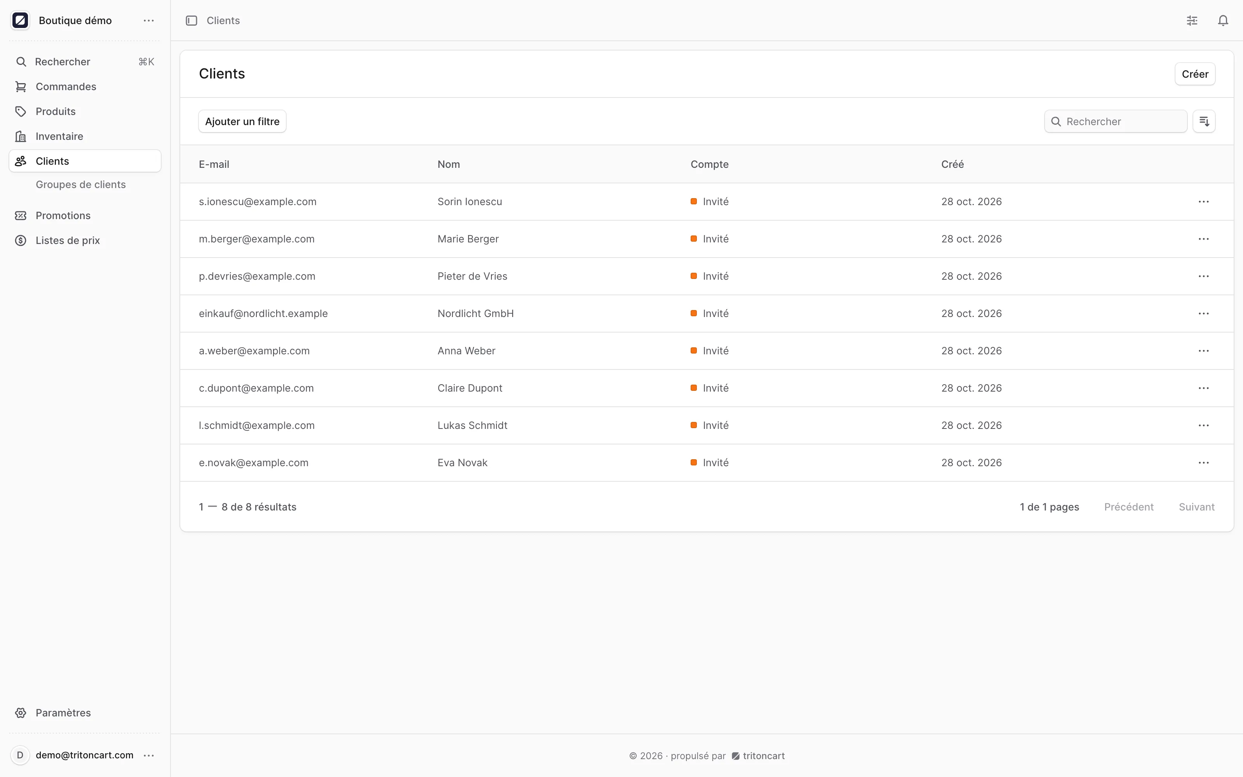Open the top bar settings sliders icon
Image resolution: width=1243 pixels, height=777 pixels.
1192,21
